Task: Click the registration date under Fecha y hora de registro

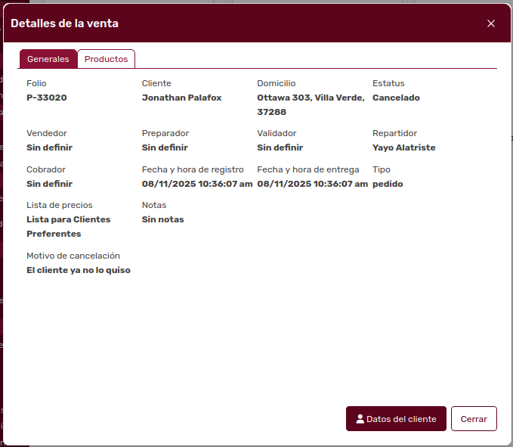Action: [197, 184]
